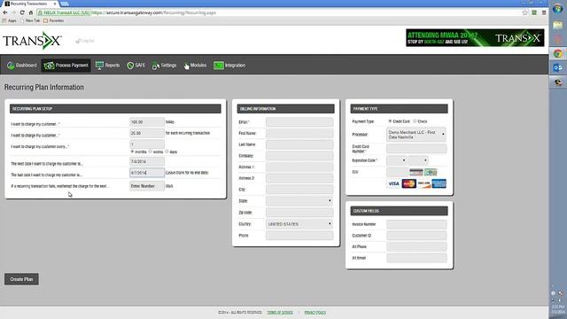Open the Reports menu
The image size is (567, 319).
coord(107,66)
